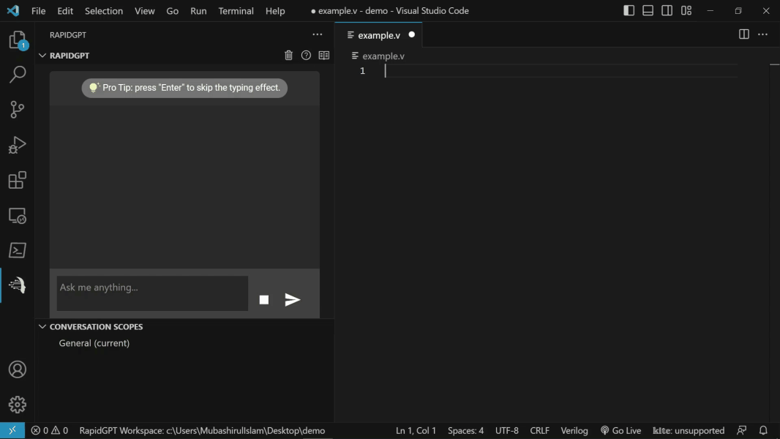The image size is (780, 439).
Task: Stop the response with the square button
Action: [x=264, y=300]
